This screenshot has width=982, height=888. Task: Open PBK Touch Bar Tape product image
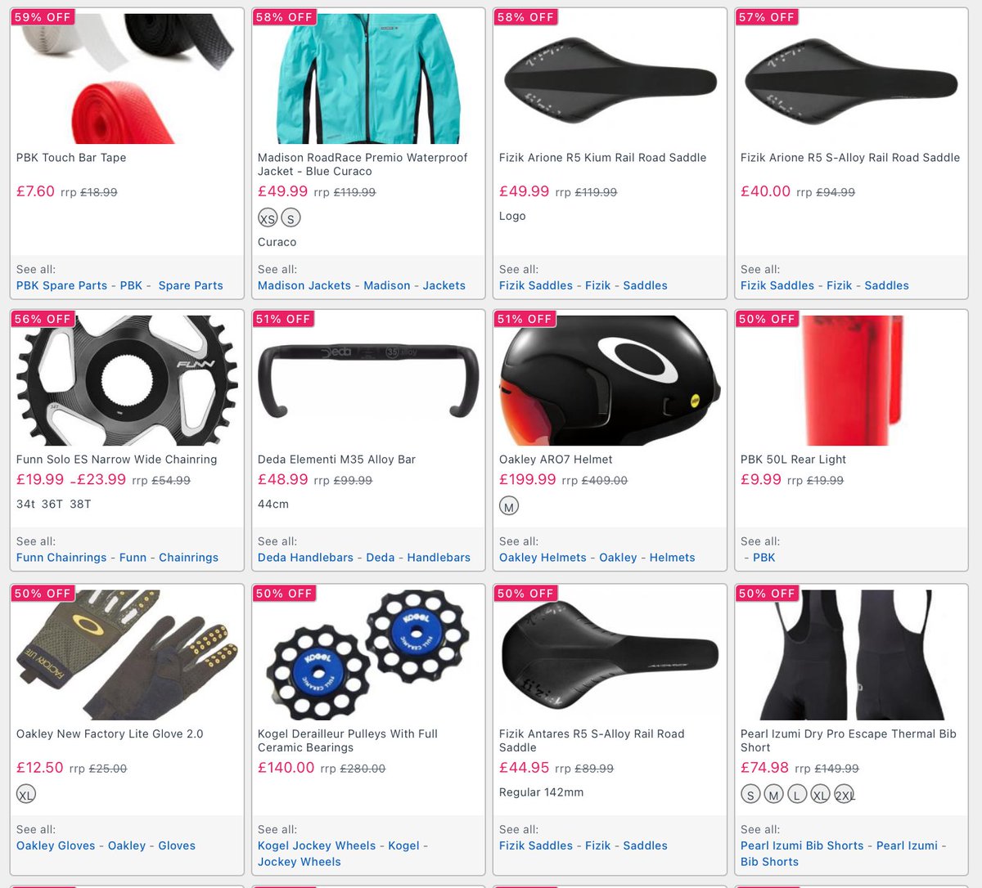click(x=127, y=78)
